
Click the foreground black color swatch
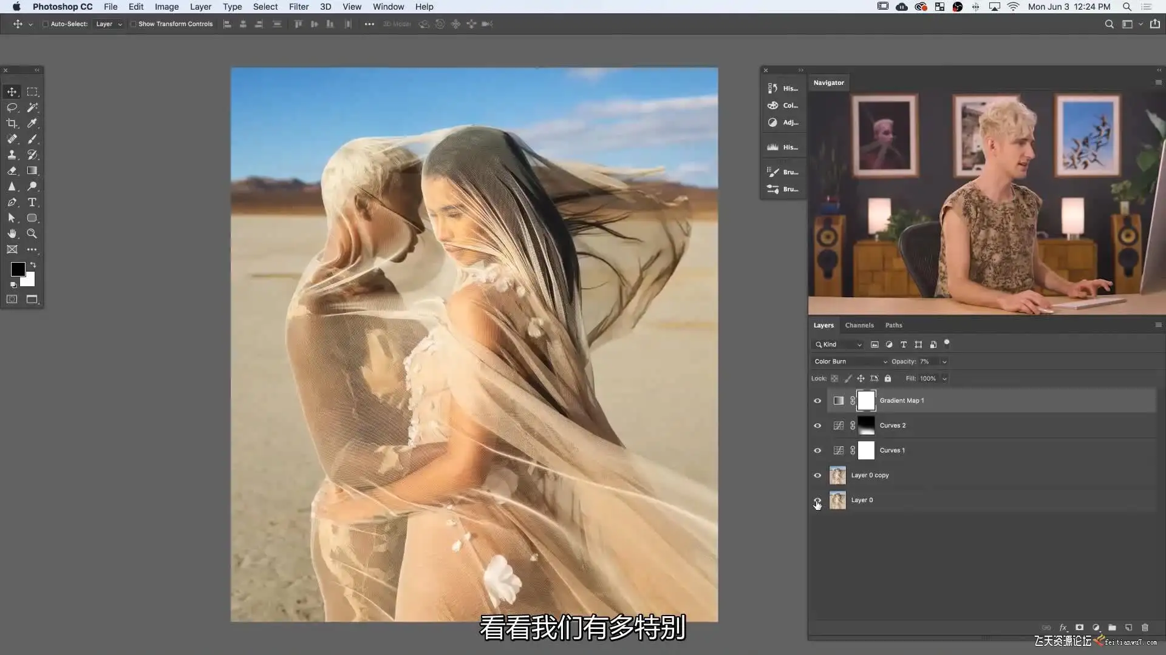18,269
